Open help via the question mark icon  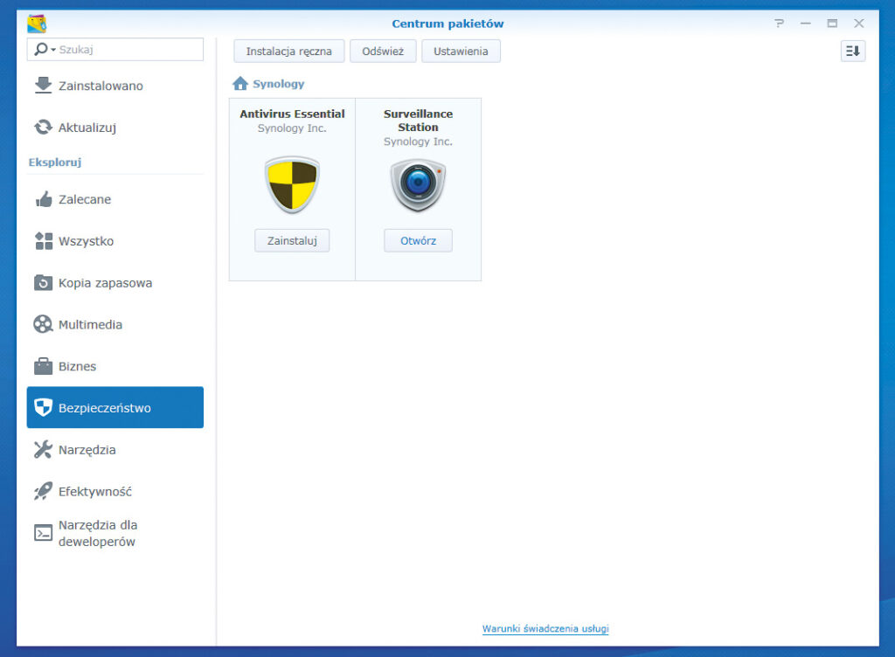tap(779, 24)
